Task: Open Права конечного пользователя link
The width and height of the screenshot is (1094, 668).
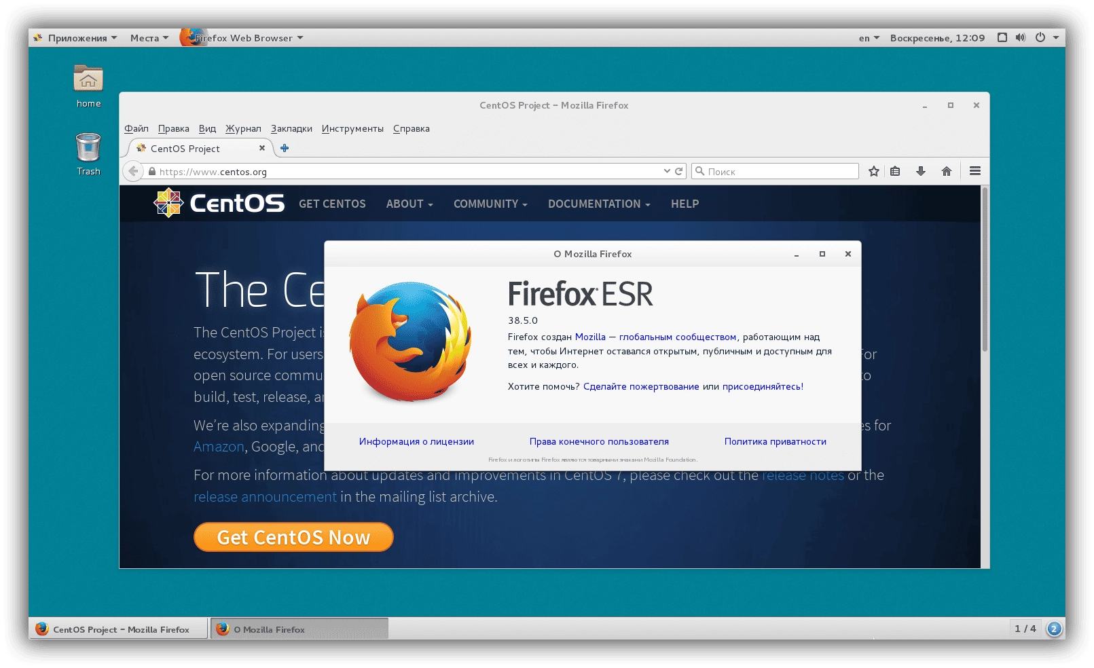Action: [599, 441]
